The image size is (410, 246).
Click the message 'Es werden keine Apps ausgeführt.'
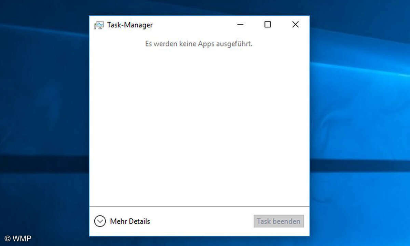click(x=199, y=44)
